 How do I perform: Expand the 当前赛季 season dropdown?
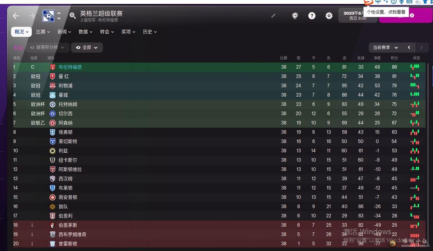(385, 48)
